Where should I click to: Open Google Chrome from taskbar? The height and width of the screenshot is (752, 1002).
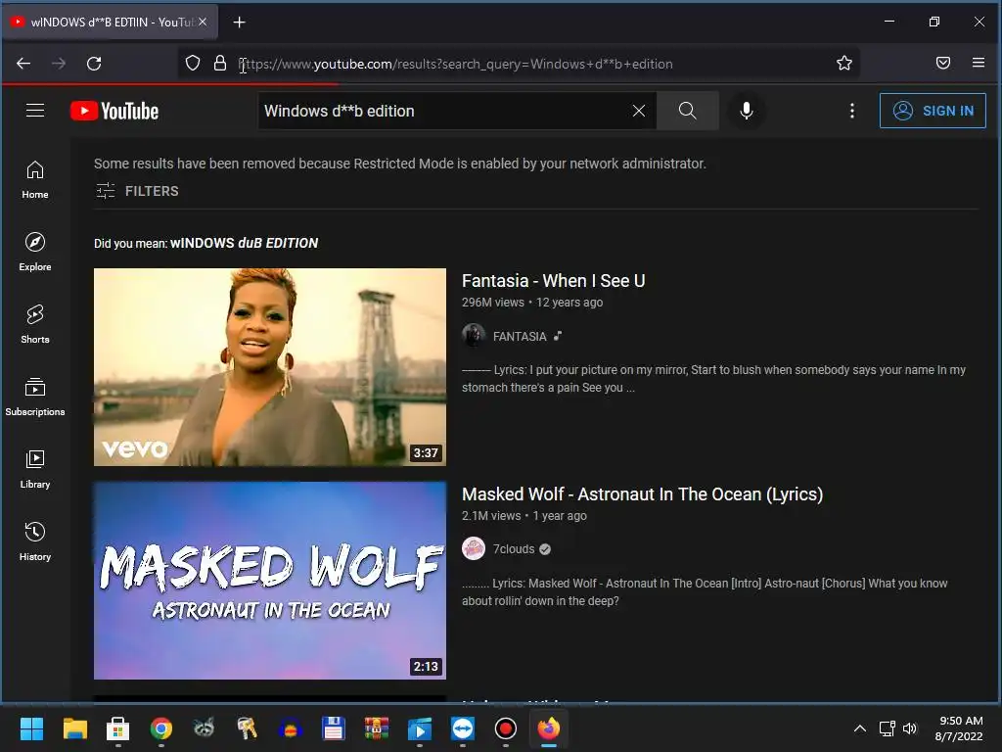click(x=161, y=728)
